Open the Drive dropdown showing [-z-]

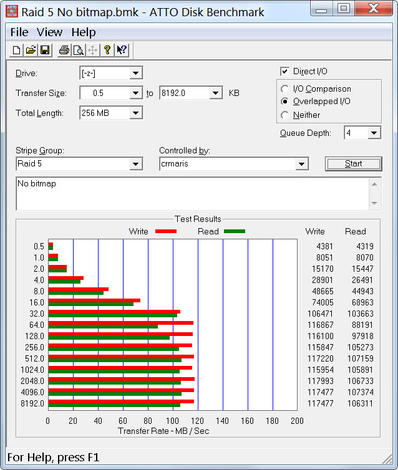pyautogui.click(x=135, y=73)
